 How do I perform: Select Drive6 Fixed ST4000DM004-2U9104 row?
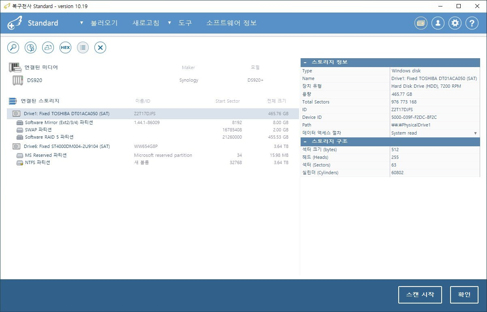click(x=153, y=146)
